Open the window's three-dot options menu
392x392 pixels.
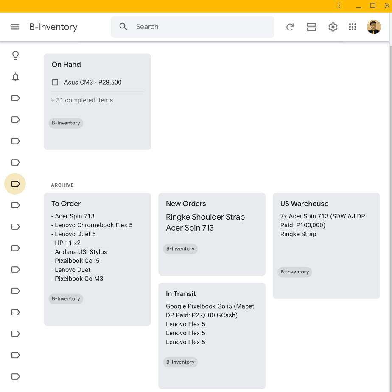point(339,5)
